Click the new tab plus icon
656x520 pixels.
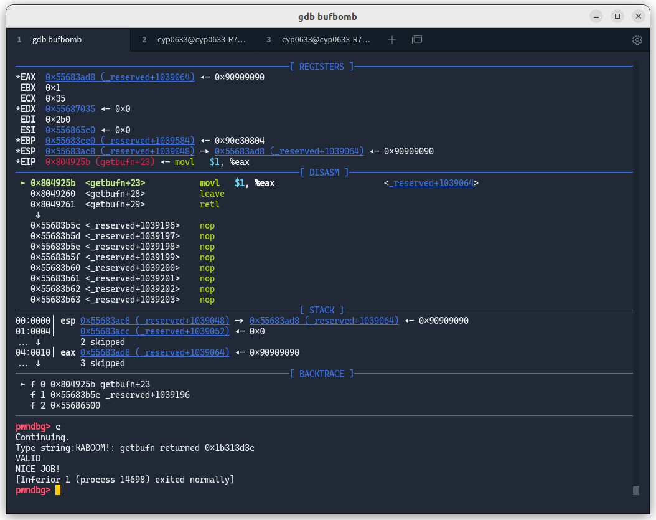pyautogui.click(x=392, y=40)
